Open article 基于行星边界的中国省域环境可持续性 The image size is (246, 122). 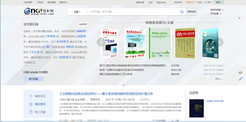[133, 66]
